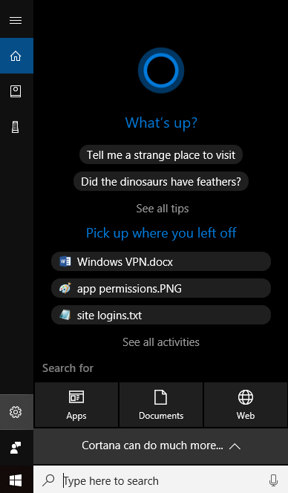This screenshot has width=288, height=493.
Task: Choose 'Tell me a strange place to visit'
Action: 161,154
